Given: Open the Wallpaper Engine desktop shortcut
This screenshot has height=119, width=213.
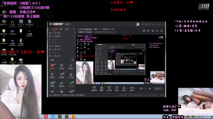Looking at the screenshot, I should click(x=21, y=23).
